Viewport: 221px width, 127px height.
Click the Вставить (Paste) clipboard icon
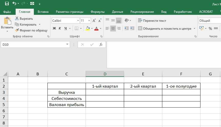tap(7, 21)
